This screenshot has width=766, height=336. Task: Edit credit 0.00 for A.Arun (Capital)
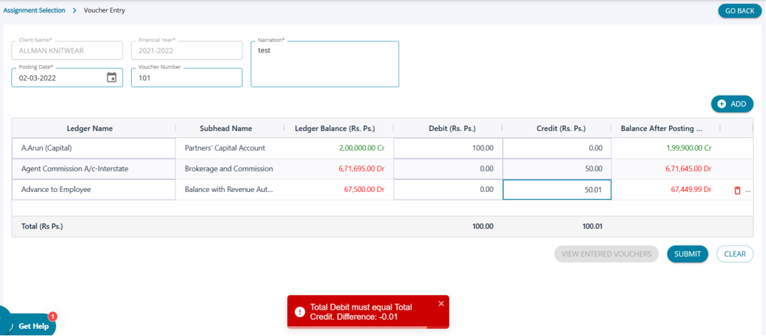click(x=557, y=149)
